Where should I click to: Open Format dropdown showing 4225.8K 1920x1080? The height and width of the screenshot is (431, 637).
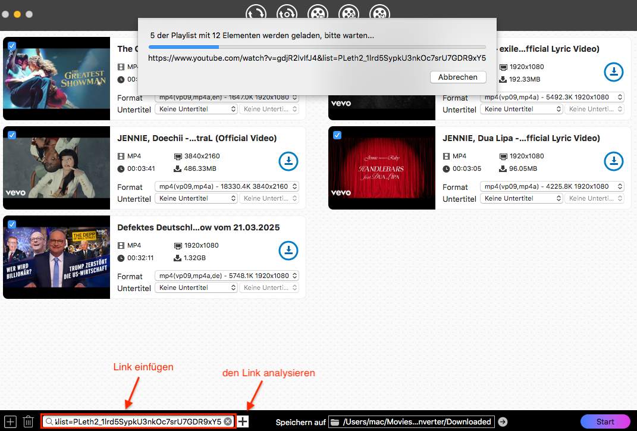coord(552,187)
